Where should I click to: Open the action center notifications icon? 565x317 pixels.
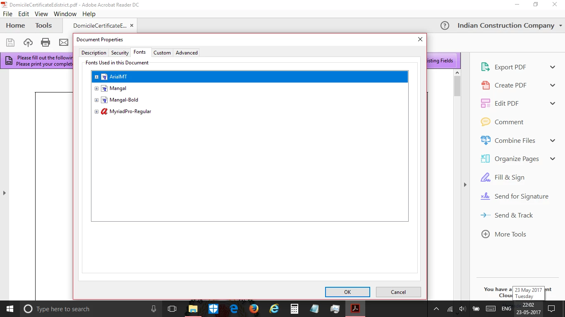[551, 309]
